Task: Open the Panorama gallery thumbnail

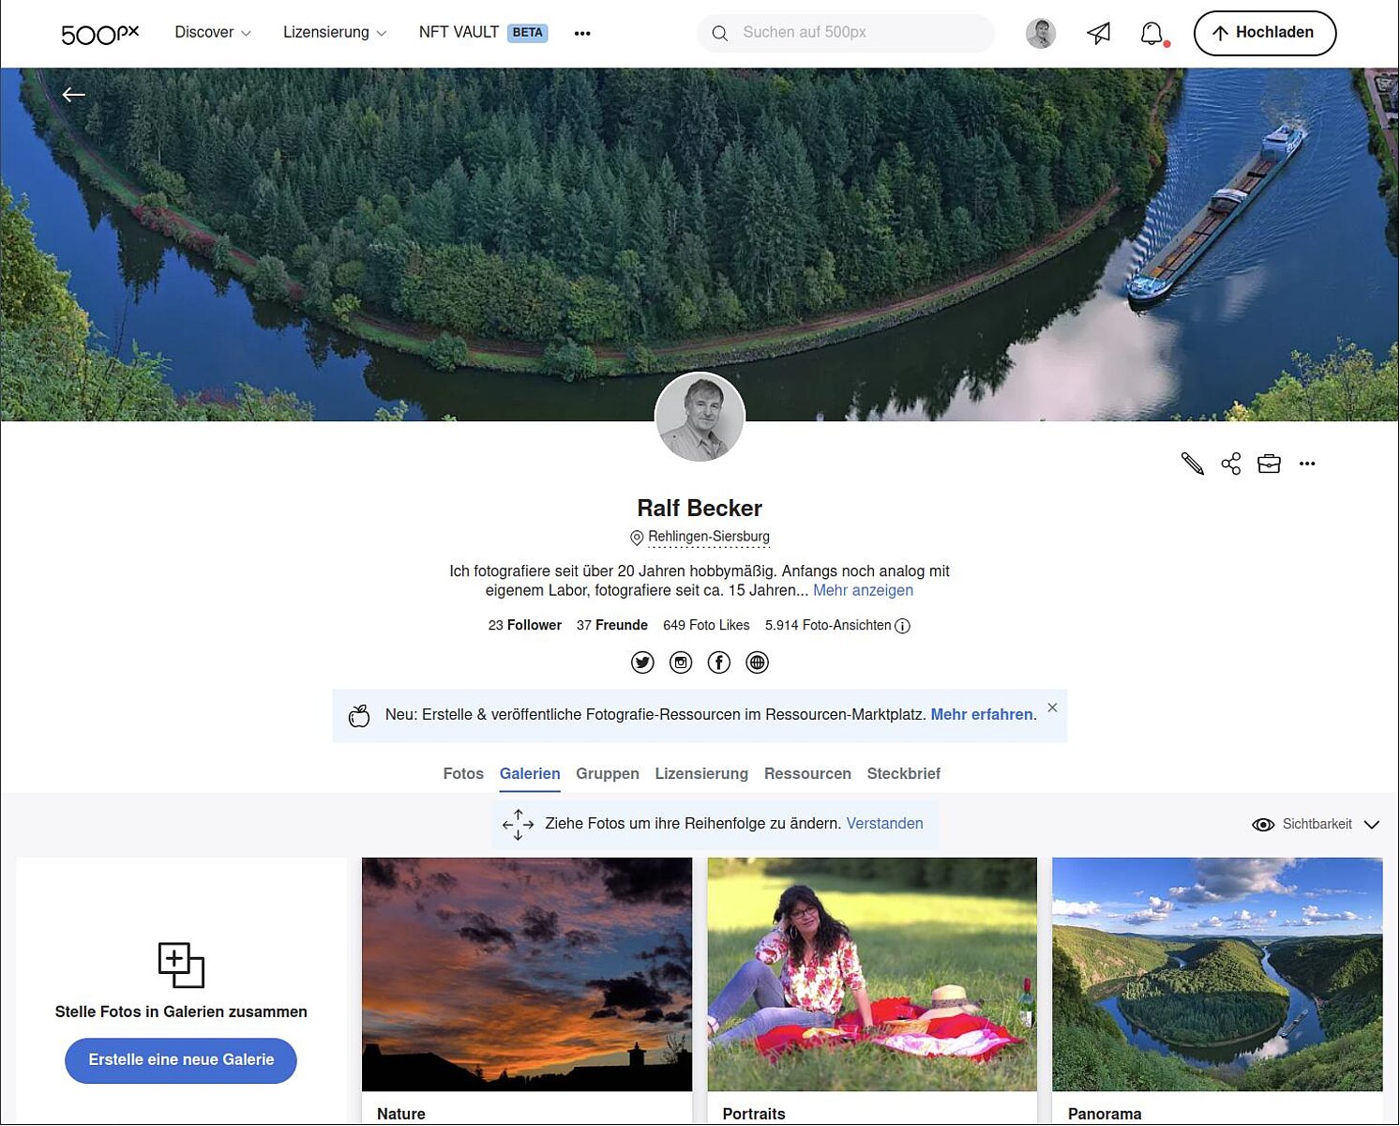Action: (x=1217, y=974)
